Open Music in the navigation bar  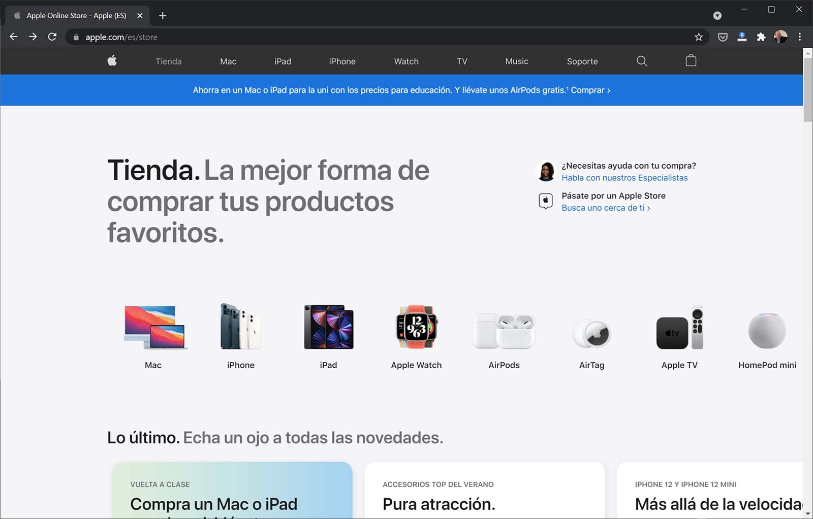click(x=517, y=61)
